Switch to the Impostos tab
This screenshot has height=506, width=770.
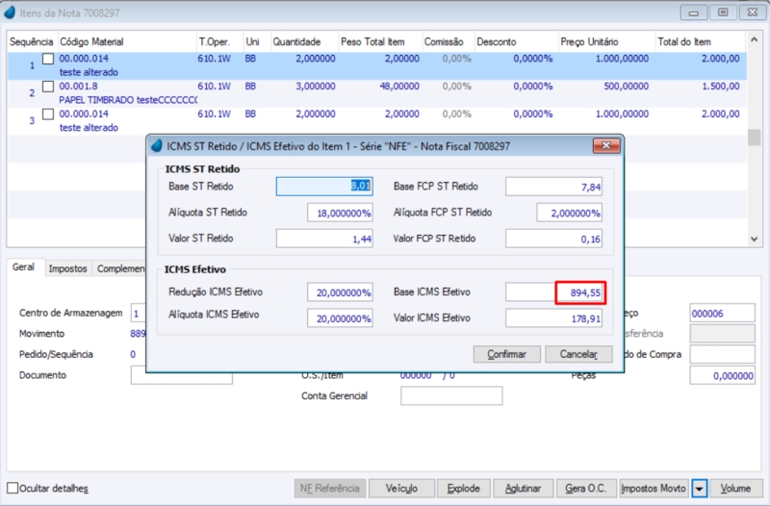pos(67,268)
